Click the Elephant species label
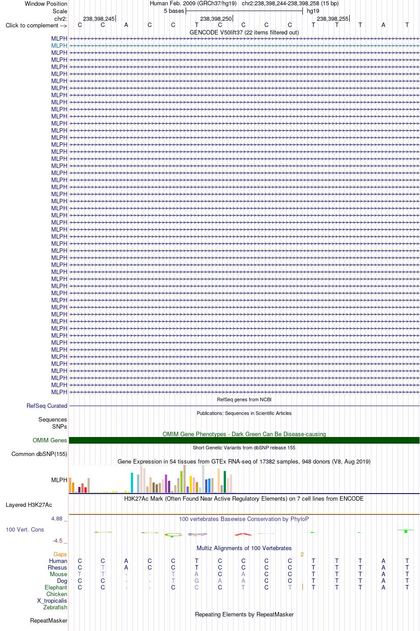 pyautogui.click(x=56, y=587)
